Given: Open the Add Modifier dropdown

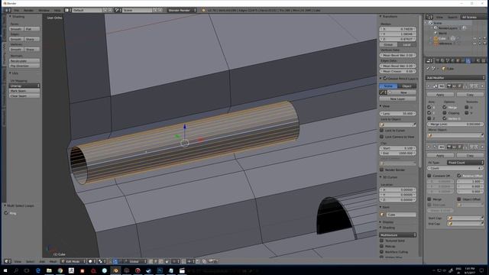Looking at the screenshot, I should 455,78.
